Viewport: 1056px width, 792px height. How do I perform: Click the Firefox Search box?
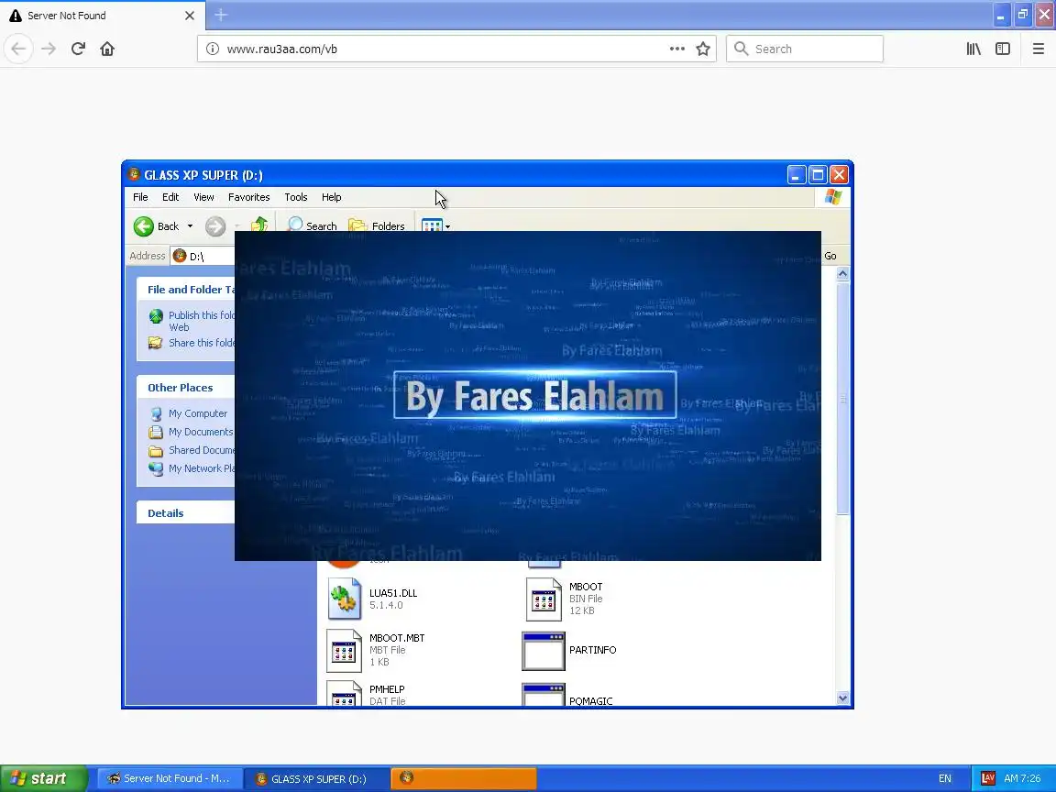(805, 49)
